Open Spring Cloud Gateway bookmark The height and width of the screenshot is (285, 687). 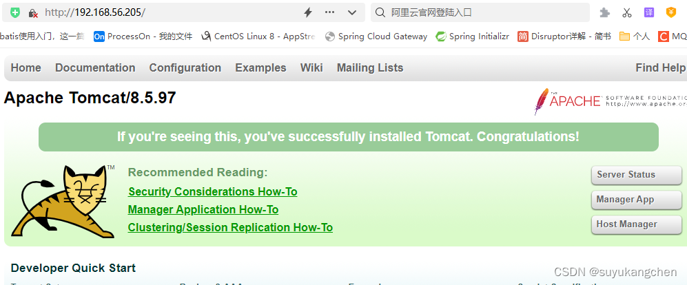(376, 36)
